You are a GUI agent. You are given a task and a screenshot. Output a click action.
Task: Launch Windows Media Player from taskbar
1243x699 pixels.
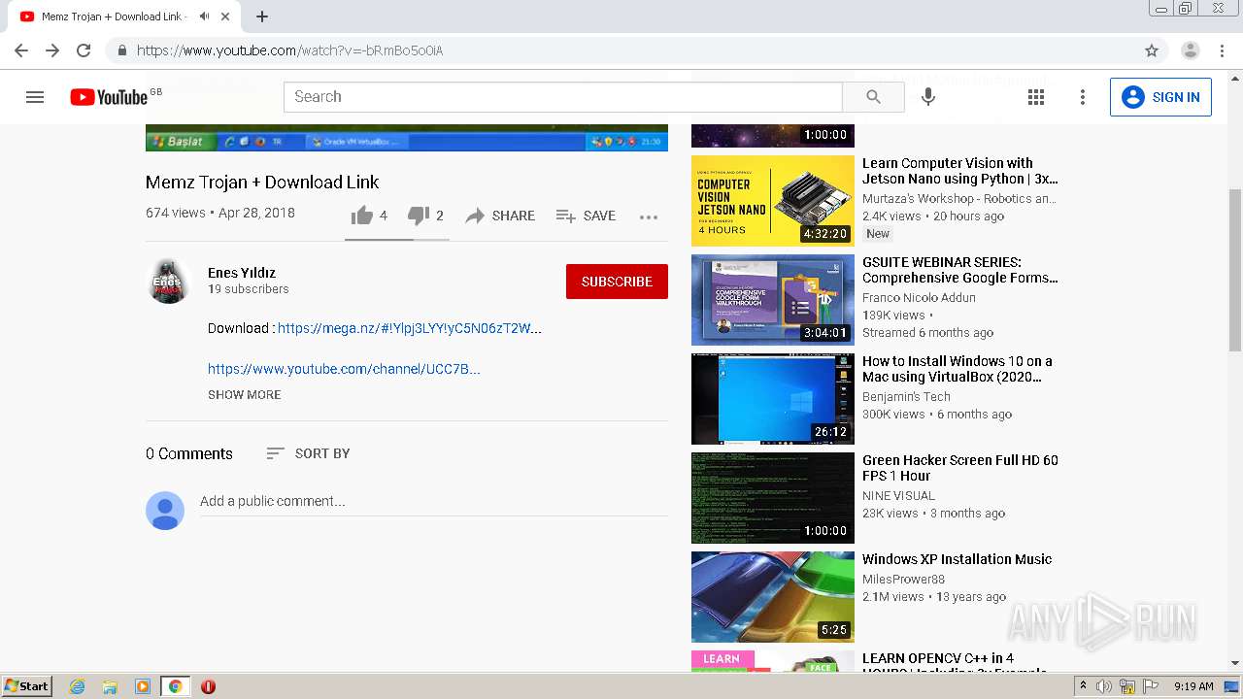[x=143, y=686]
